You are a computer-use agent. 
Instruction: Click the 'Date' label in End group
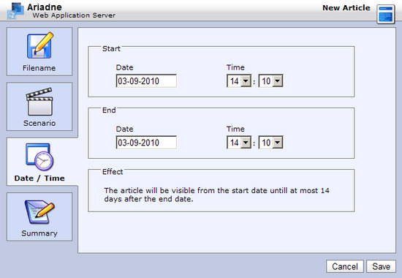(124, 129)
